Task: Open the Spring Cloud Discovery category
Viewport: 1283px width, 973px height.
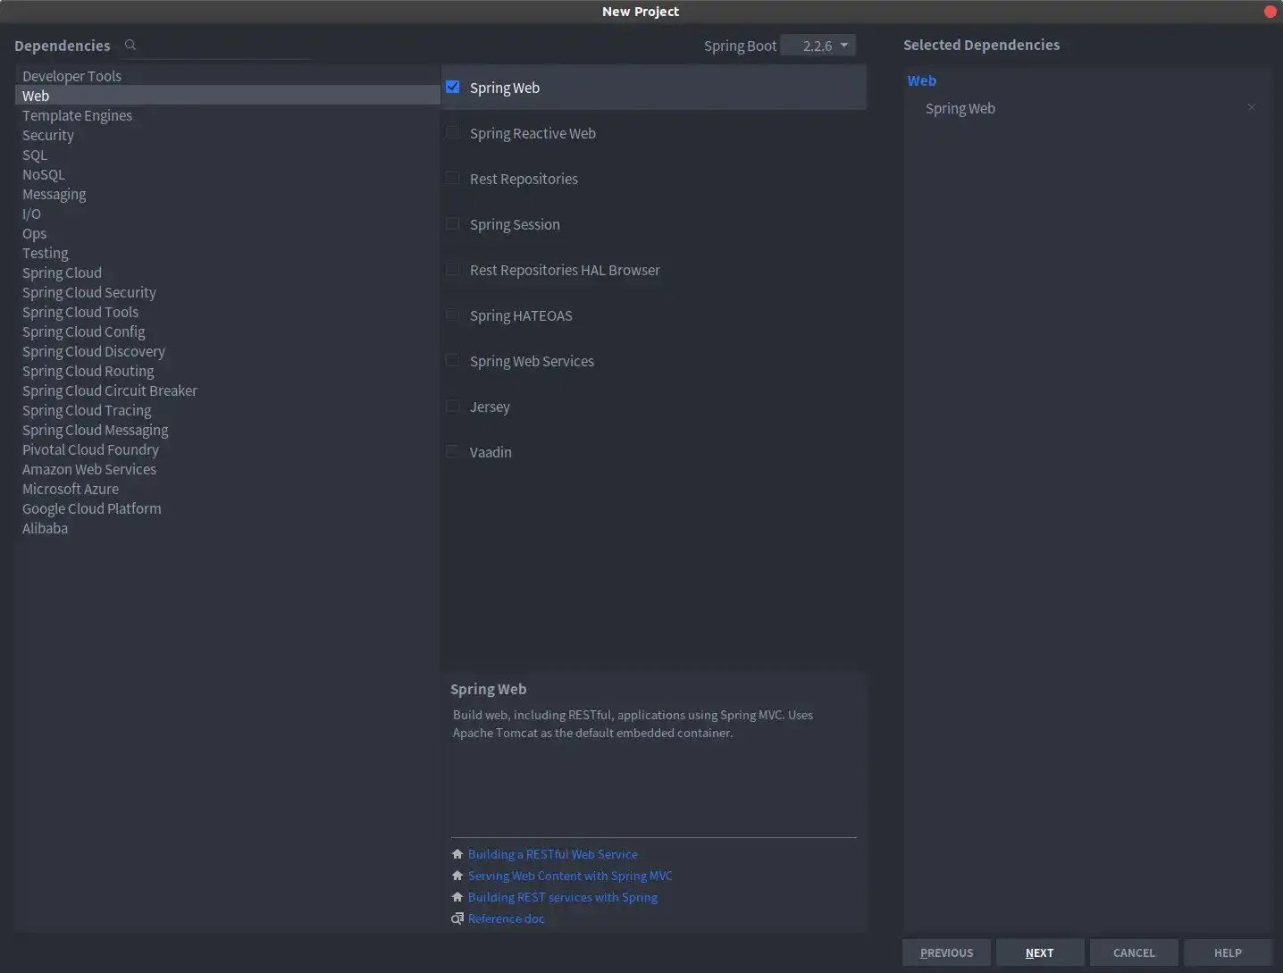Action: point(94,351)
